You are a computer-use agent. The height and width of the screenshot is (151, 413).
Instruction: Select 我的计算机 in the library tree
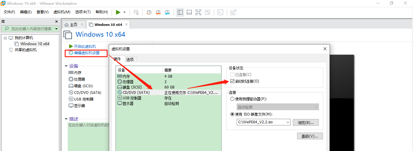tap(24, 38)
